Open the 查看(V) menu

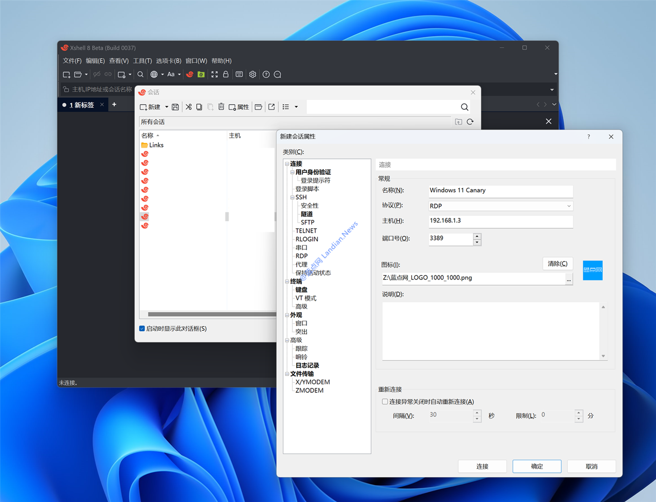coord(118,61)
